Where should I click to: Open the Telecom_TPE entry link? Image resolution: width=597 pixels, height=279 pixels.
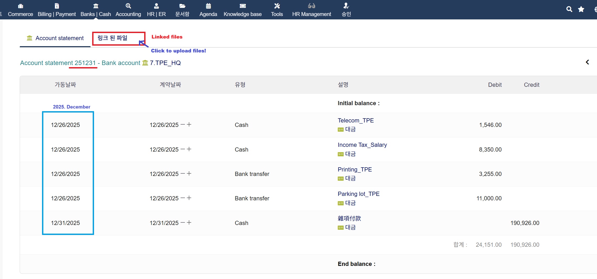356,120
